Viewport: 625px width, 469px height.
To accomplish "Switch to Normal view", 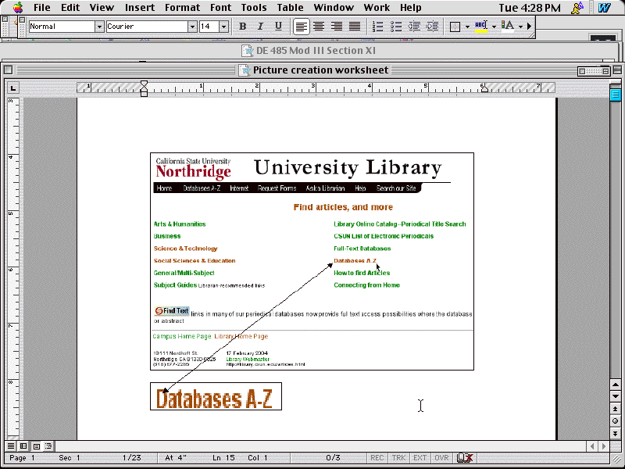I will point(11,446).
